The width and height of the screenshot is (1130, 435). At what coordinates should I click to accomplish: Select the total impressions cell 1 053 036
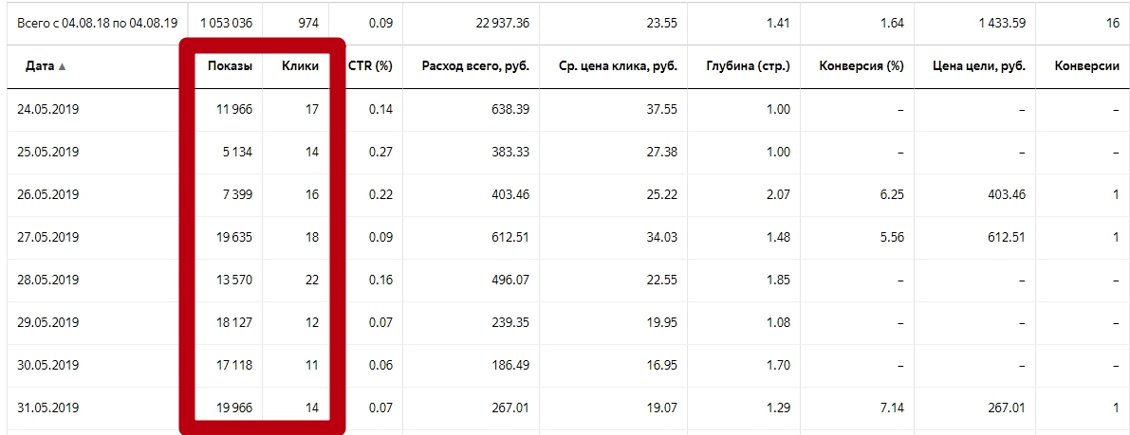pyautogui.click(x=227, y=23)
